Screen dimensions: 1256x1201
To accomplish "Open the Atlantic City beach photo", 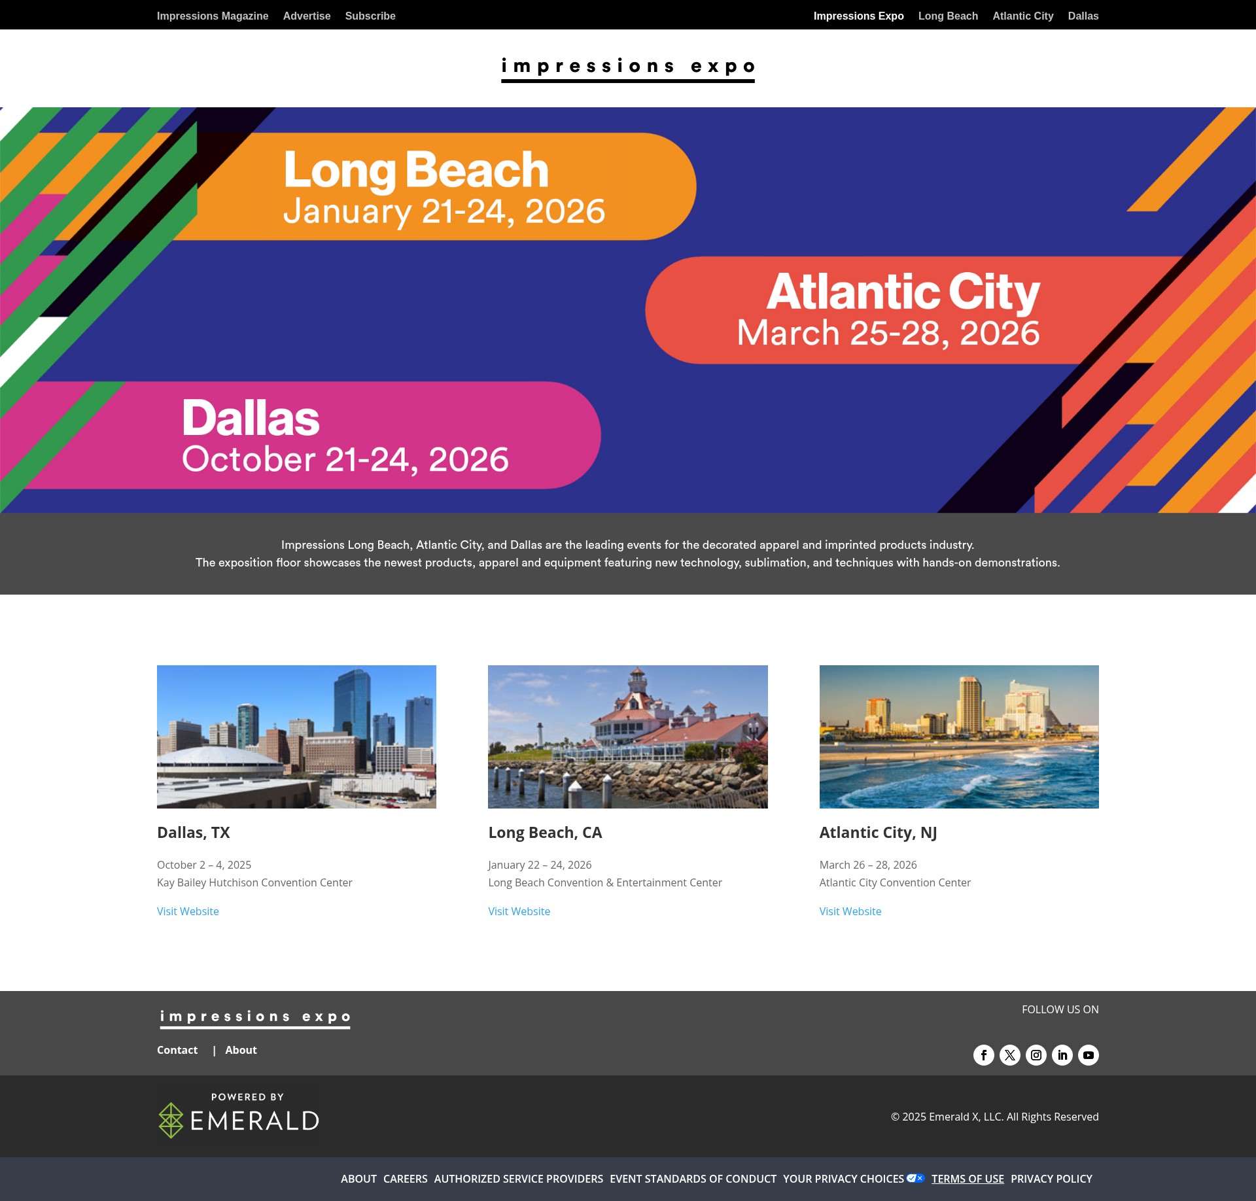I will tap(959, 737).
